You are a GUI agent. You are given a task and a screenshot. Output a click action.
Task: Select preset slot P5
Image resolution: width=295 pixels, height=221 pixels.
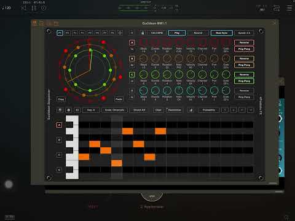click(x=90, y=33)
